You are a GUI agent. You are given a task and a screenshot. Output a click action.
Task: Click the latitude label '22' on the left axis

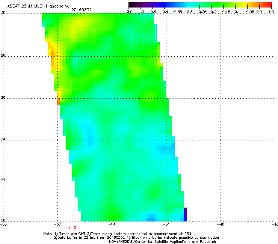point(3,180)
